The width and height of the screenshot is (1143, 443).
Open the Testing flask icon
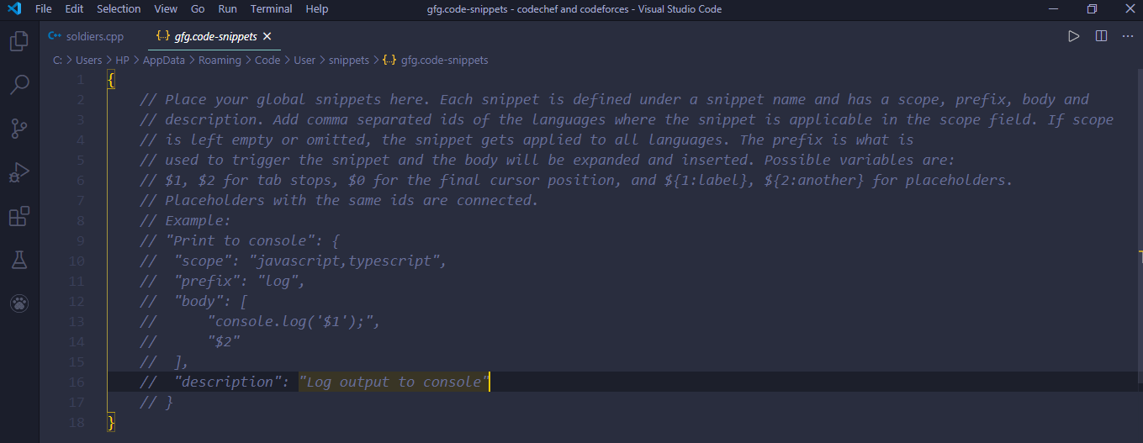click(19, 261)
